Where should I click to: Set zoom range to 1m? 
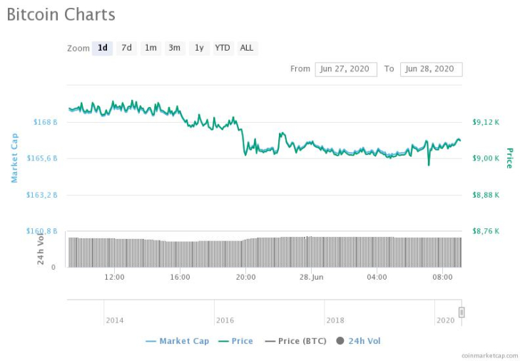(x=151, y=49)
